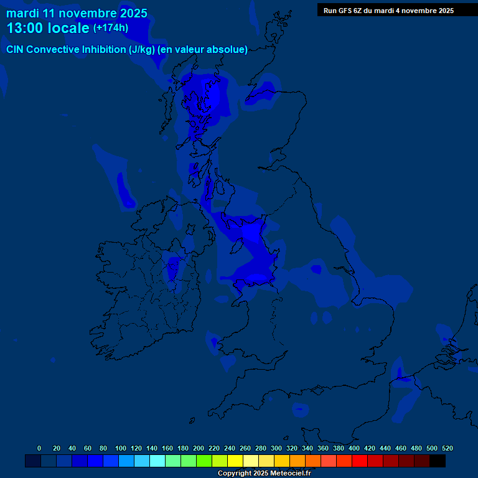Click the 'Run GFS 6Z' info banner

[x=388, y=11]
